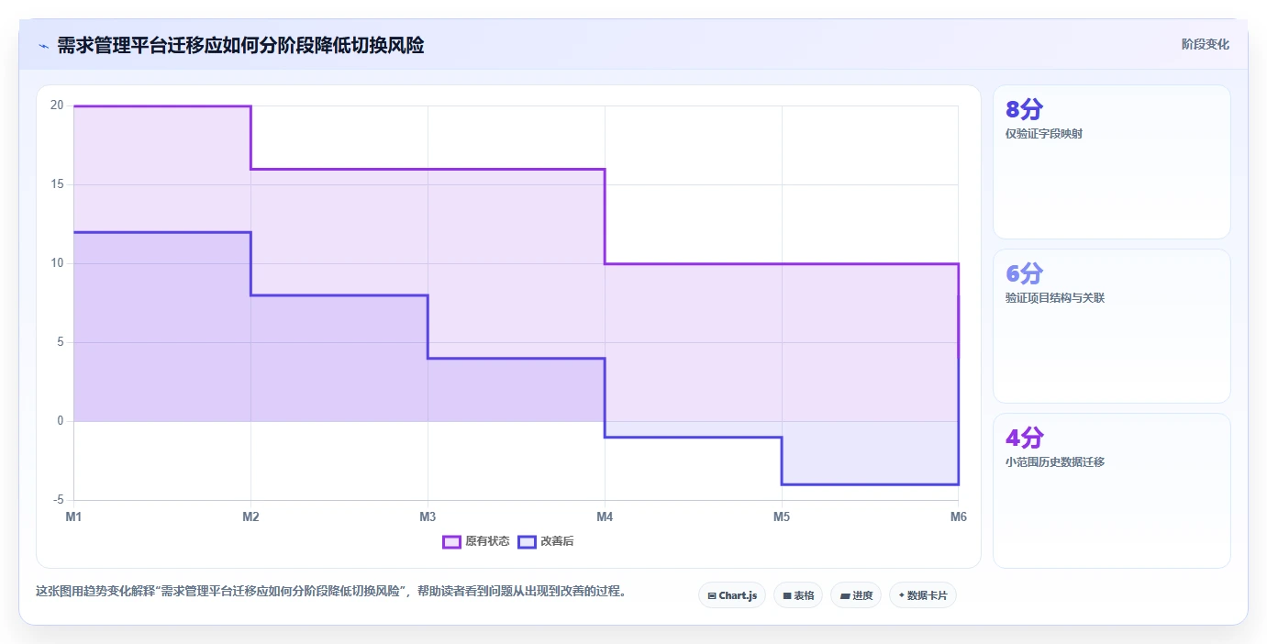Click the chart title 需求管理平台迁移应如何分阶段降低切换风险
Image resolution: width=1267 pixels, height=644 pixels.
click(x=240, y=45)
